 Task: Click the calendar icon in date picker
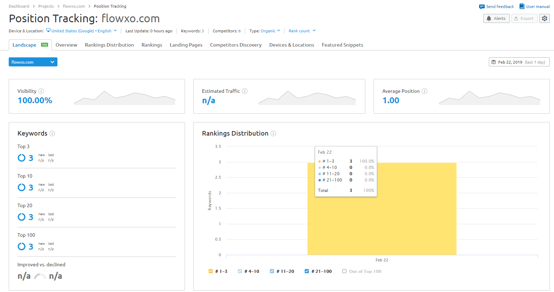[x=493, y=62]
